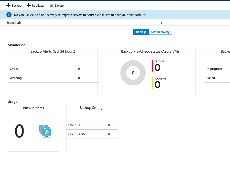Click the Delete trash can icon
Screen dimensions: 230x193
click(52, 6)
